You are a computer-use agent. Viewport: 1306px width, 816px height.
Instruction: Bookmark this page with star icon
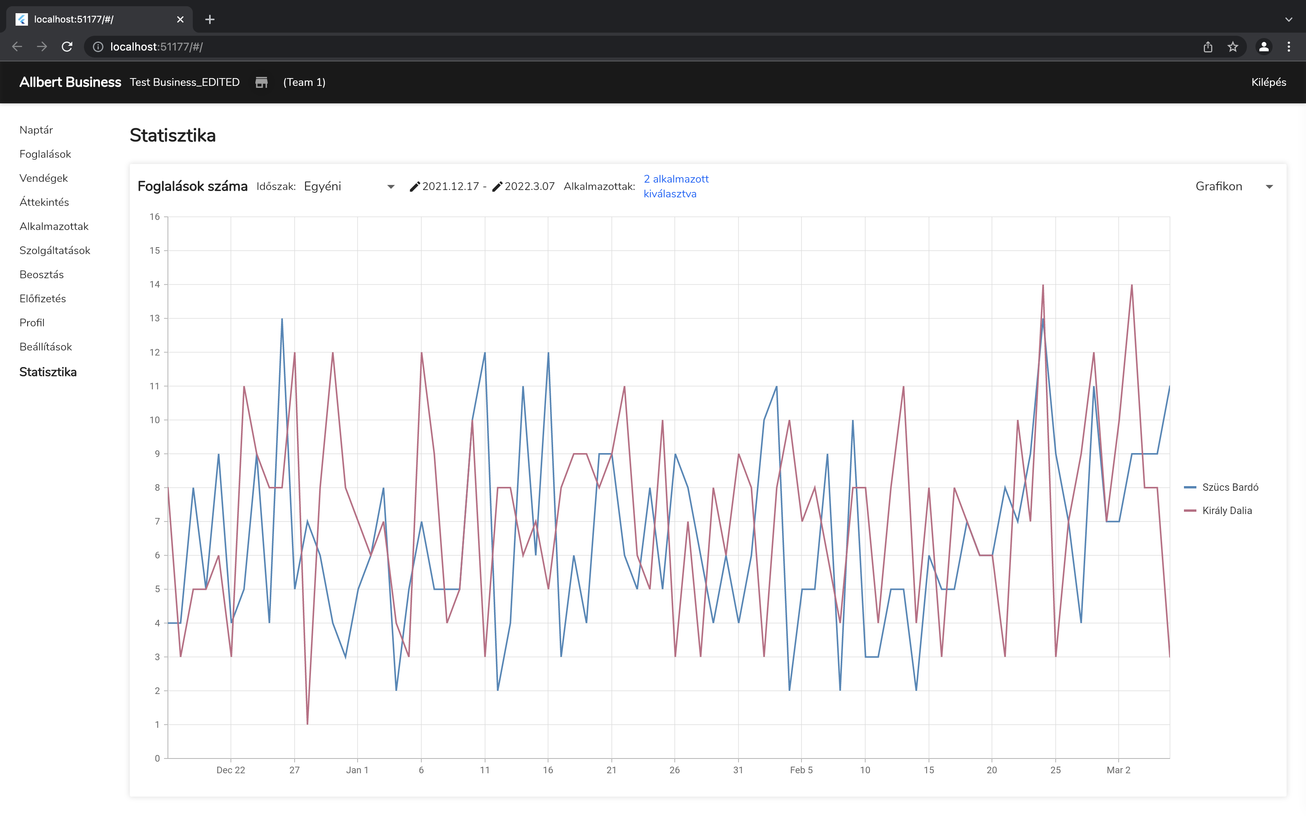pos(1233,47)
